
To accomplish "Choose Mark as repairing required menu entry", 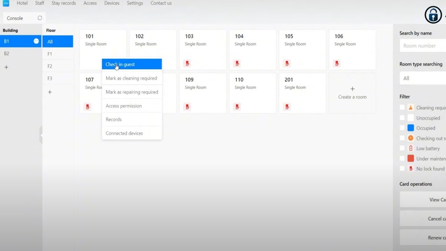I will tap(132, 92).
